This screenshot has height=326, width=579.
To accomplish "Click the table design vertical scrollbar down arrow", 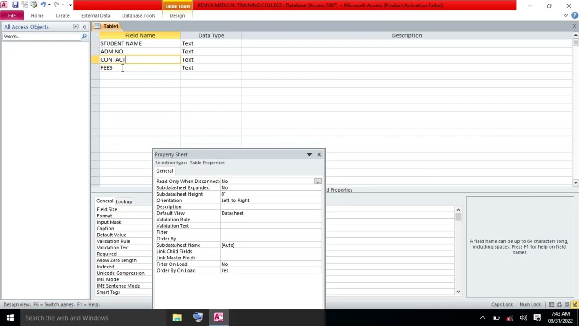I will click(x=575, y=182).
